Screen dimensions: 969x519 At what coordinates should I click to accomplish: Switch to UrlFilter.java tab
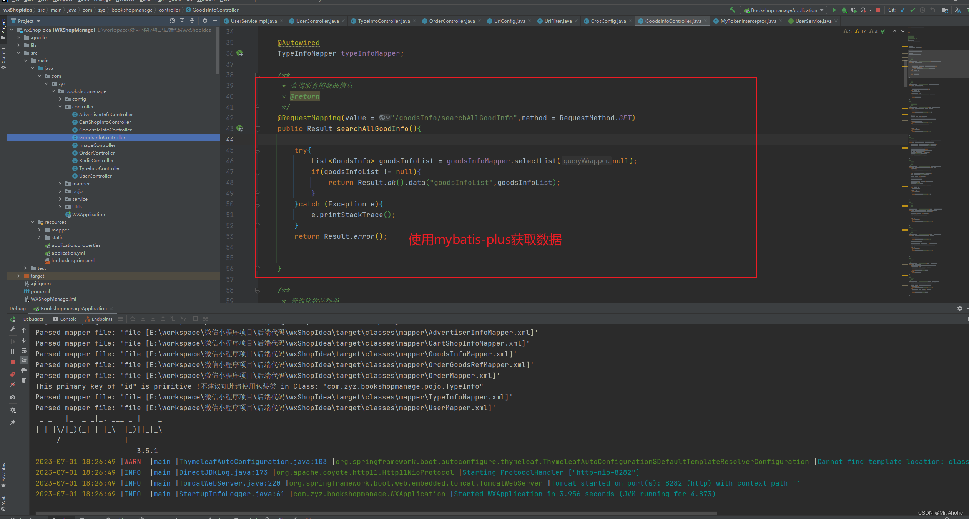coord(557,21)
